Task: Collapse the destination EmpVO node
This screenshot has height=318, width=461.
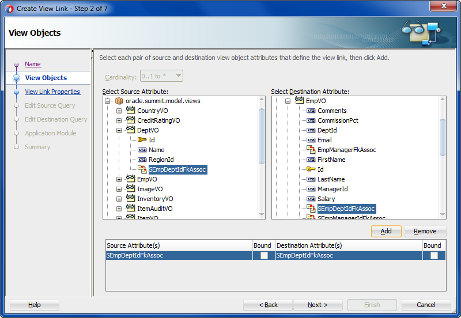Action: pos(288,101)
